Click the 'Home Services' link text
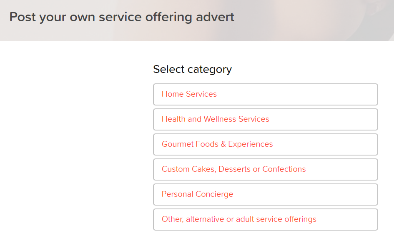Viewport: 394px width, 251px height. tap(189, 94)
